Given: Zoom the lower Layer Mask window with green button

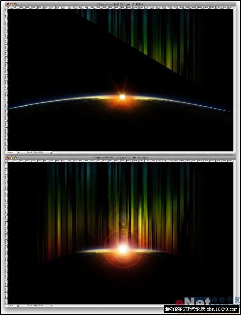Looking at the screenshot, I should (x=15, y=157).
